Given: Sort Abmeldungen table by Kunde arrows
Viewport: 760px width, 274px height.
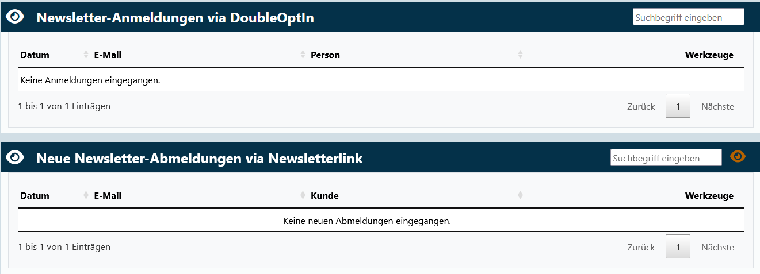Looking at the screenshot, I should tap(520, 196).
